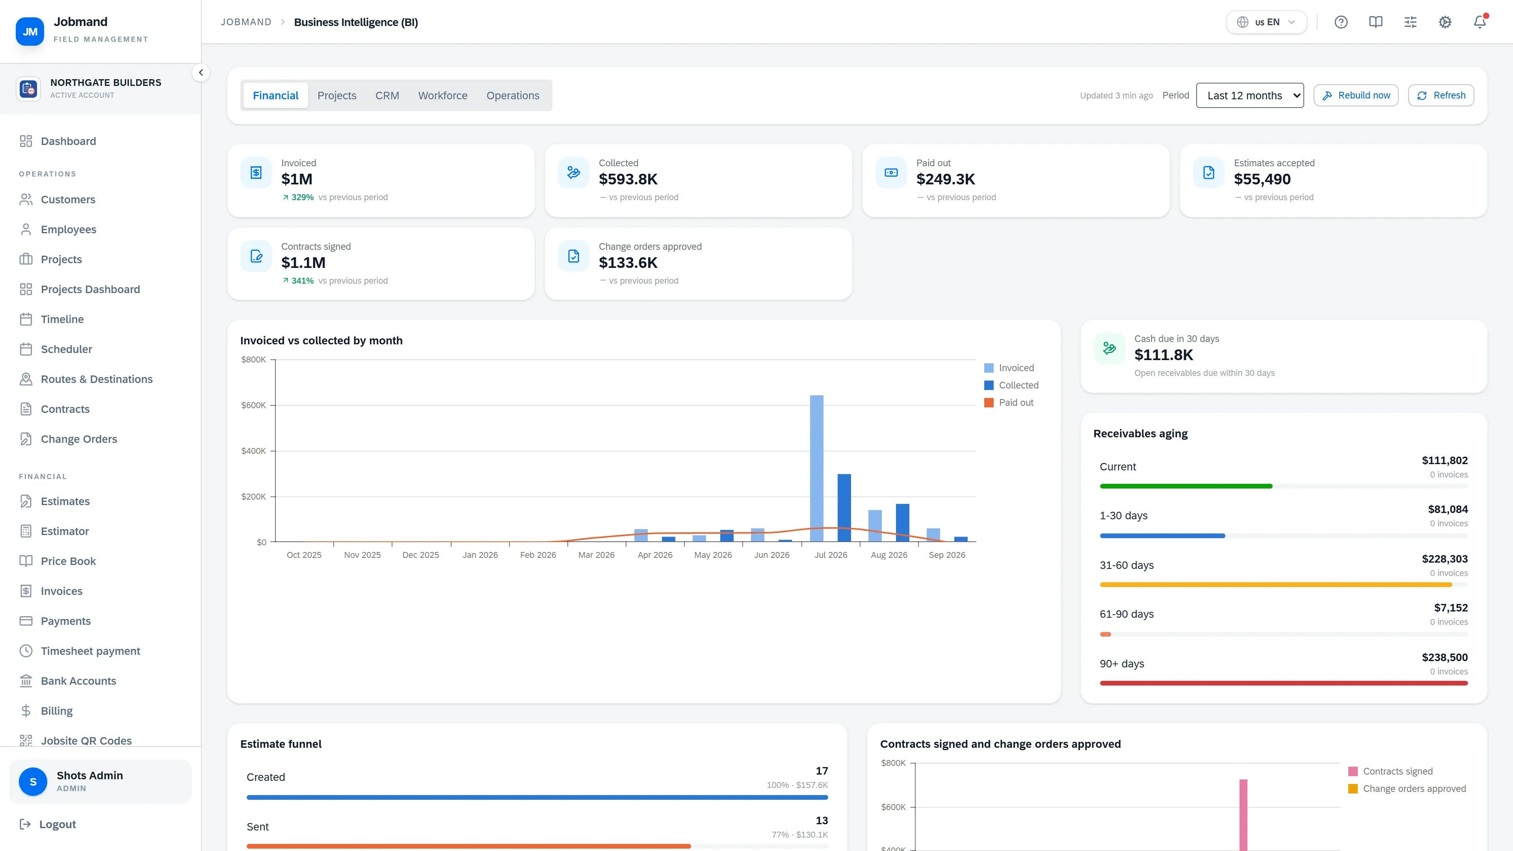Click the Jul 2026 Invoiced bar in chart
1513x851 pixels.
(816, 468)
